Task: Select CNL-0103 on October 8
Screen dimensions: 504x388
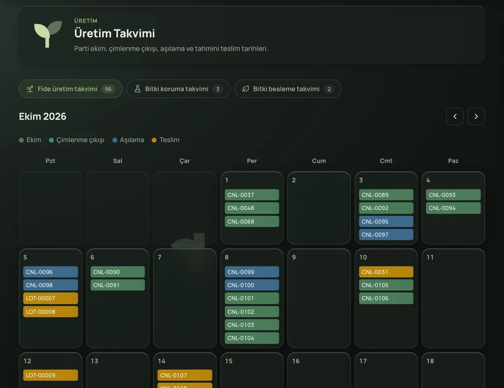Action: click(252, 324)
